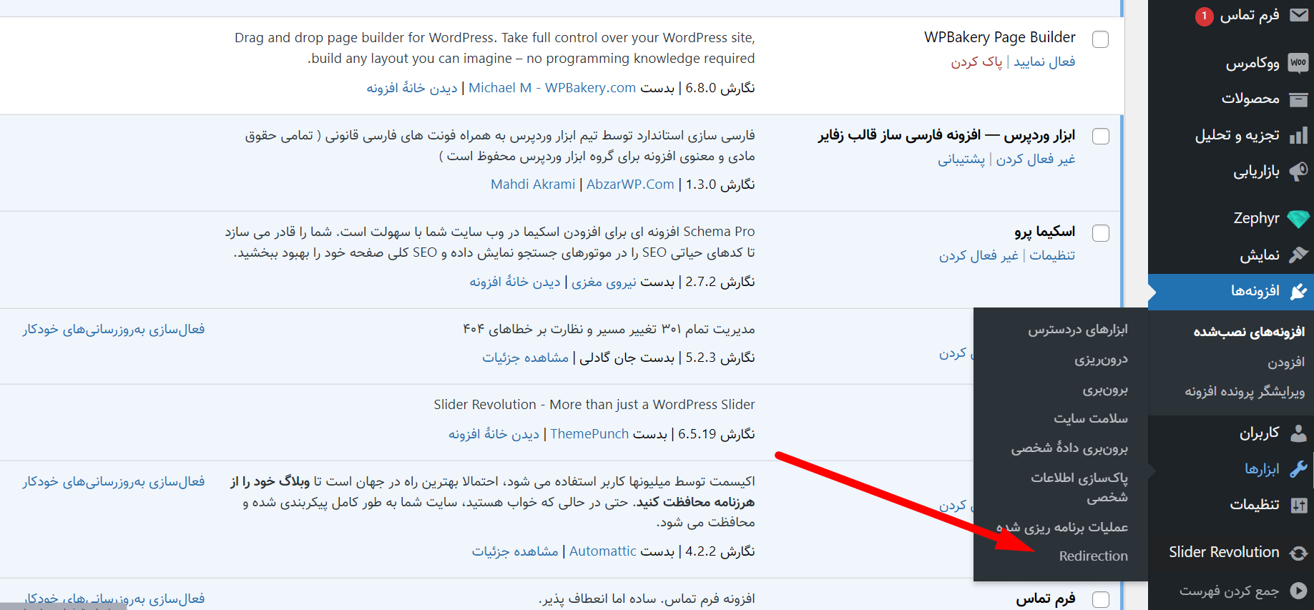Tick the فرم تماس plugin checkbox
The image size is (1314, 610).
(x=1101, y=599)
